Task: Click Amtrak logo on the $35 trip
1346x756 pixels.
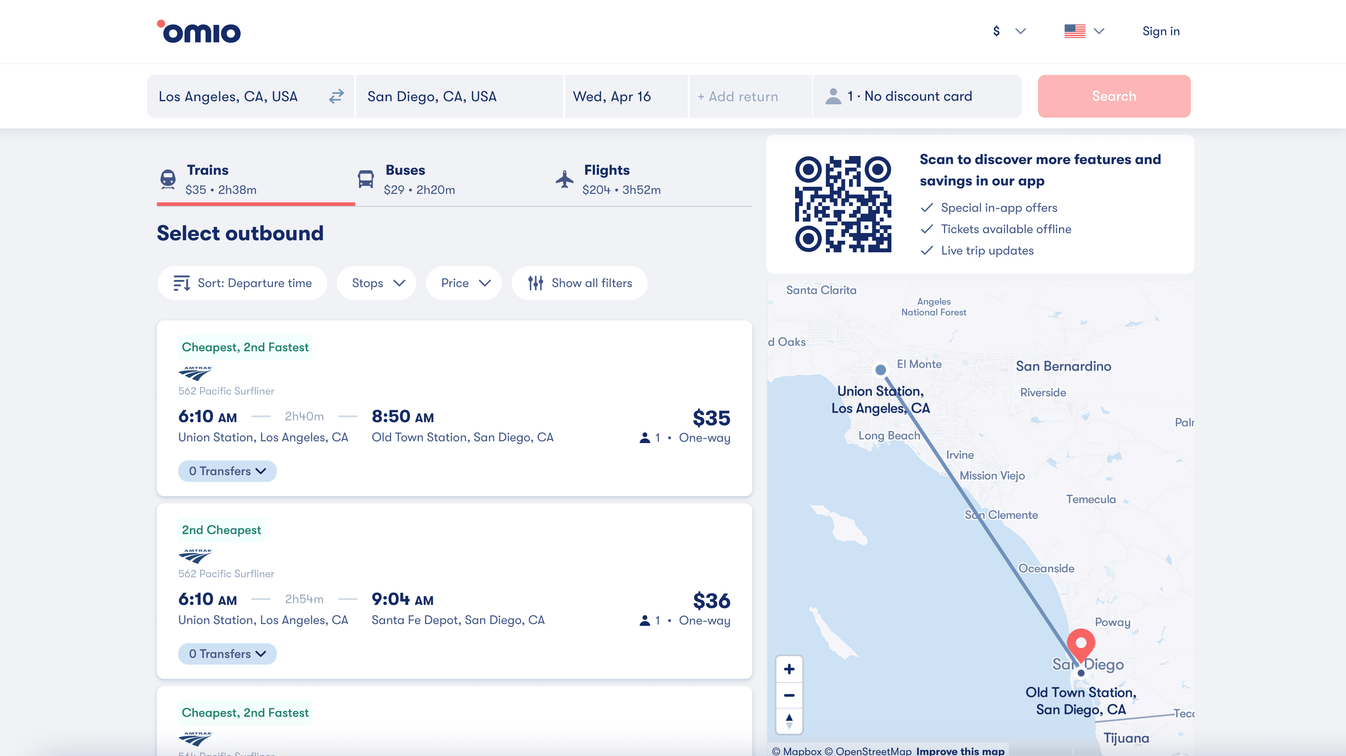Action: pos(195,373)
